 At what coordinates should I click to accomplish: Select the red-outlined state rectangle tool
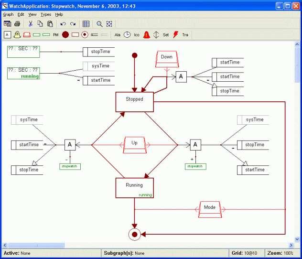(x=75, y=35)
